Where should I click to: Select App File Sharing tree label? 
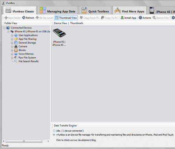tap(28, 39)
